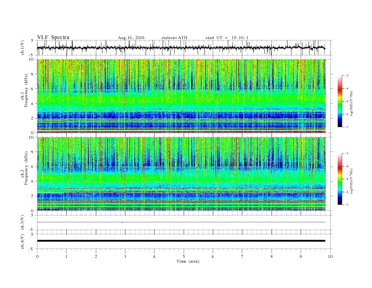Click the "4" kHz tick on ch.2 frequency axis
The height and width of the screenshot is (288, 372).
(33, 182)
